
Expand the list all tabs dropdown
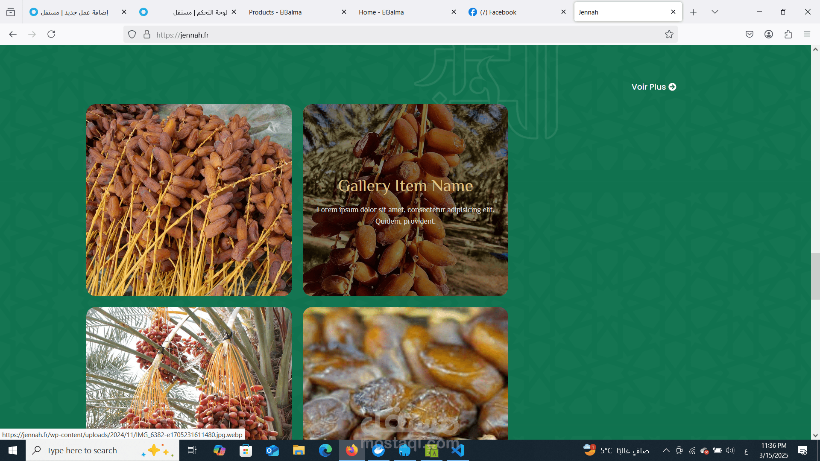(715, 12)
